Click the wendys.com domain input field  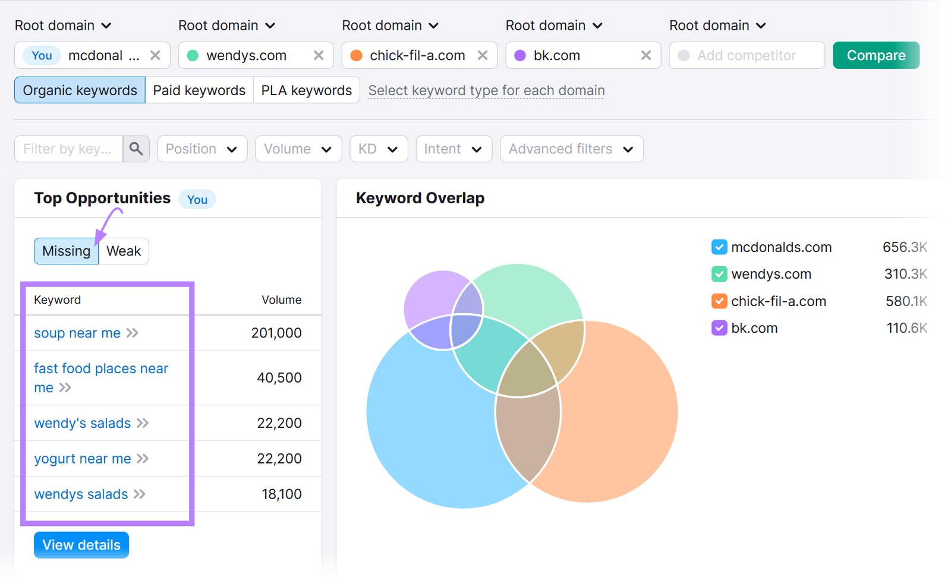tap(256, 55)
